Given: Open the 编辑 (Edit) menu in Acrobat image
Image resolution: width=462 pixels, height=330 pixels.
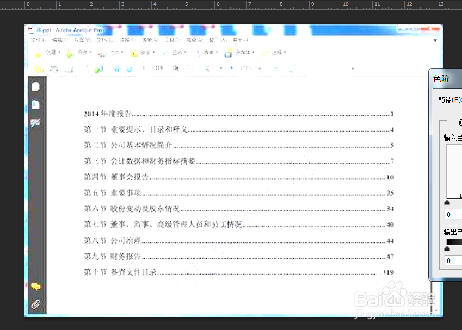Looking at the screenshot, I should pos(60,40).
